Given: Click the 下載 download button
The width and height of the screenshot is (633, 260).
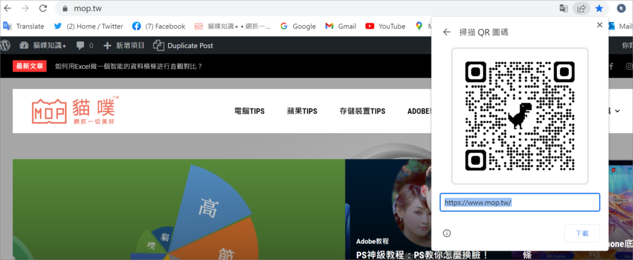Looking at the screenshot, I should (582, 233).
